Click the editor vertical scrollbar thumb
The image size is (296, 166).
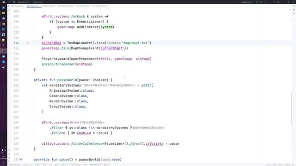tap(291, 109)
